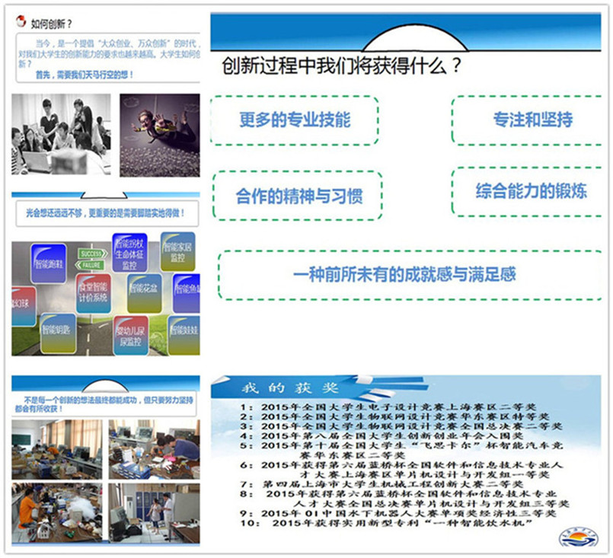Open the flying person dream photo

point(160,135)
